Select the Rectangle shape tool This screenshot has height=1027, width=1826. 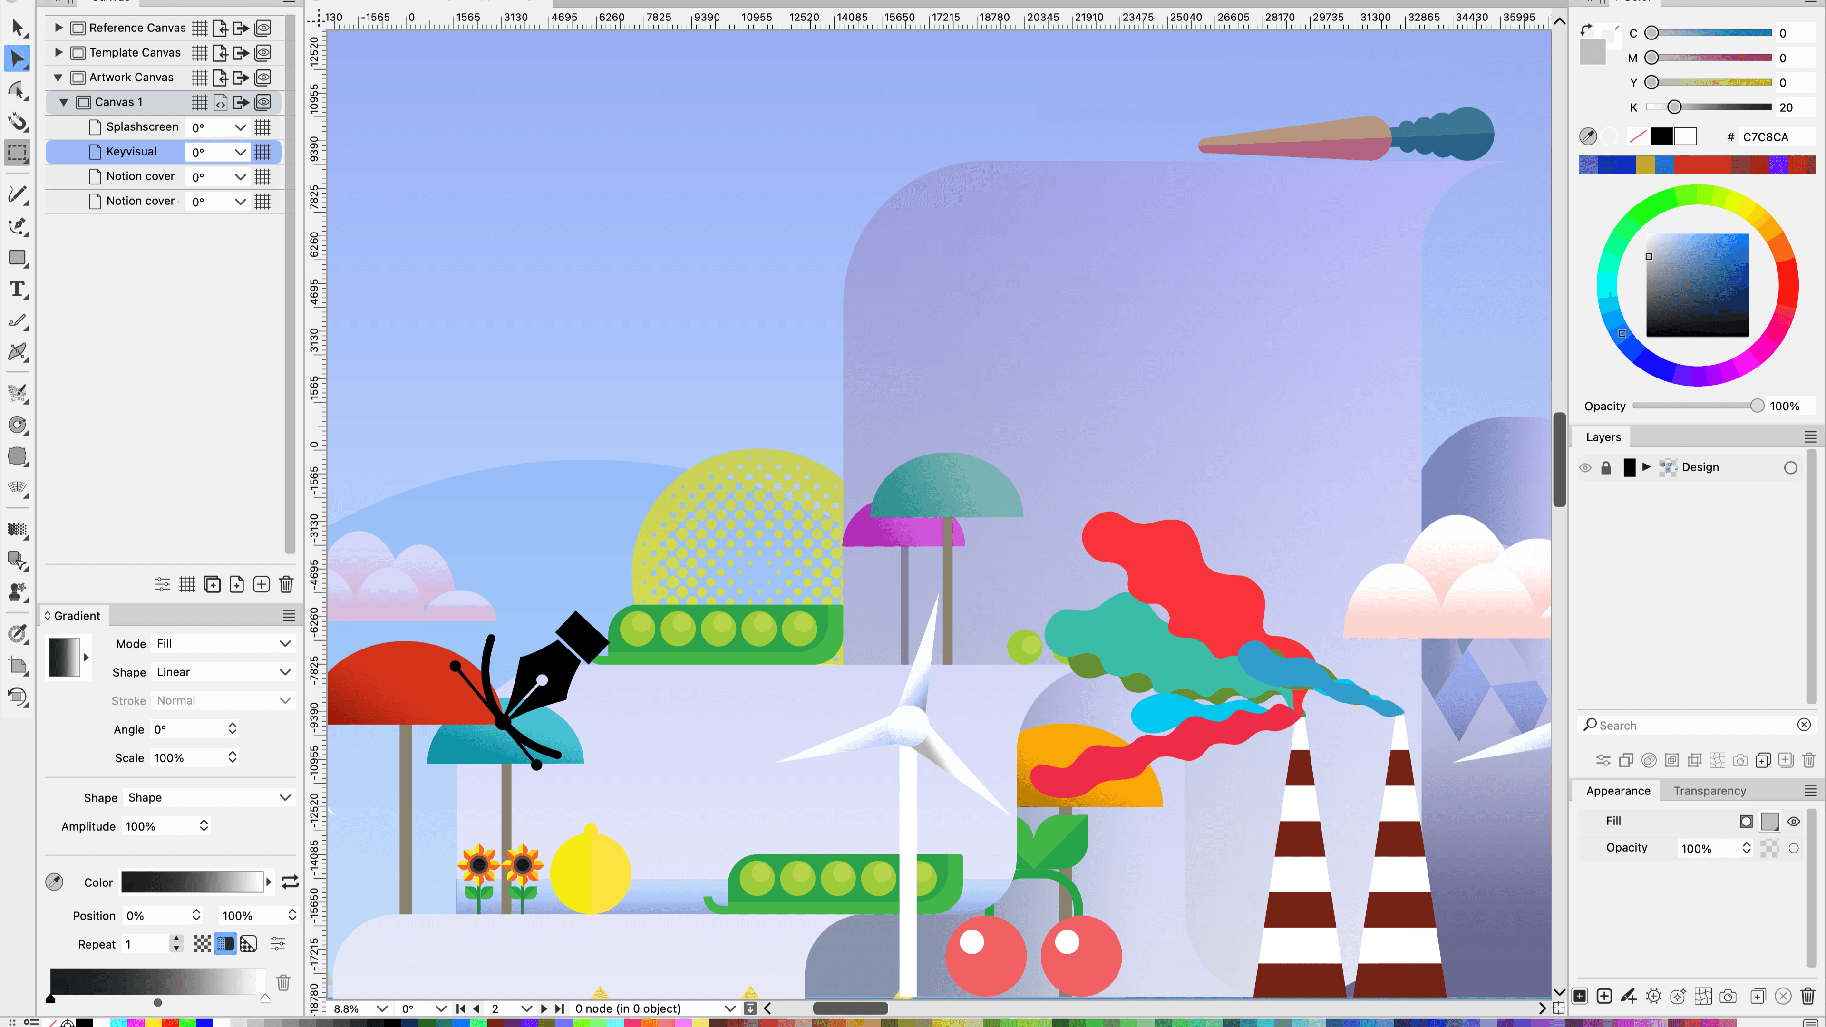(x=17, y=258)
